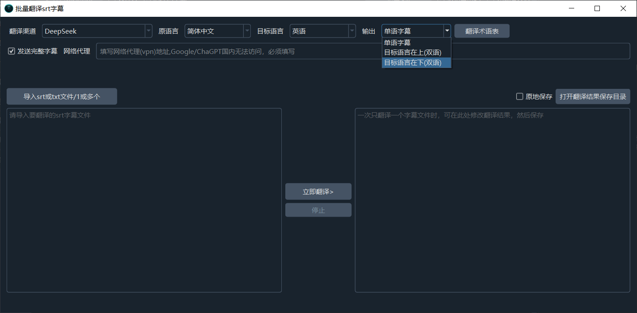Image resolution: width=637 pixels, height=313 pixels.
Task: Open the translation results save folder
Action: (x=593, y=96)
